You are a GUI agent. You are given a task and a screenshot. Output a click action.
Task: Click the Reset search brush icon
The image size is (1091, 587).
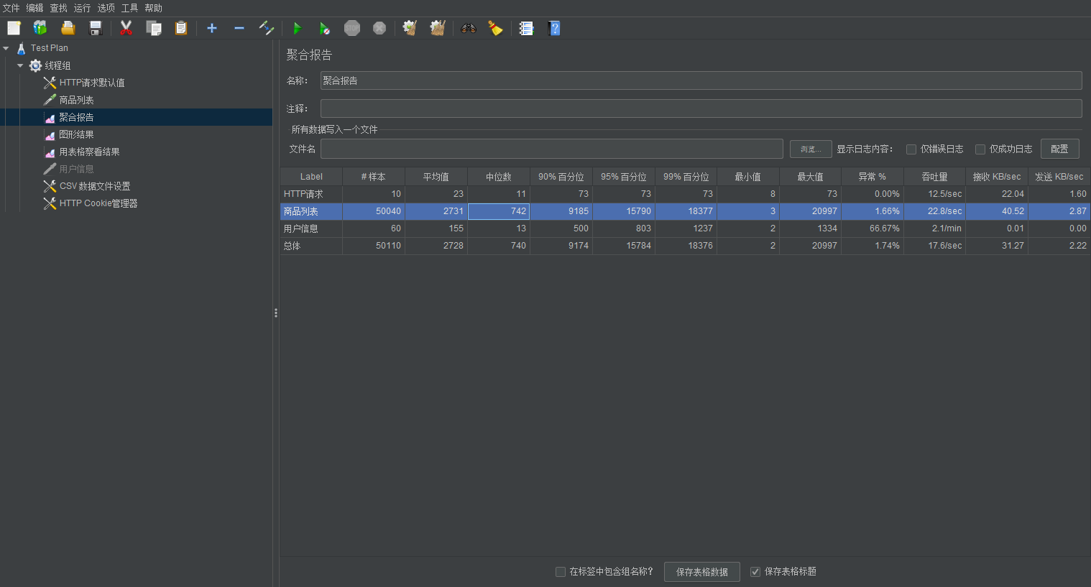pyautogui.click(x=495, y=28)
